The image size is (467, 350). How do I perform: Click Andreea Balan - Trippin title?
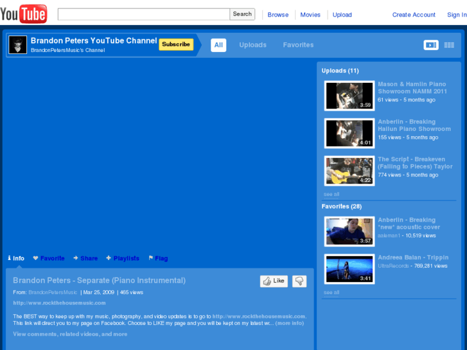tap(413, 258)
